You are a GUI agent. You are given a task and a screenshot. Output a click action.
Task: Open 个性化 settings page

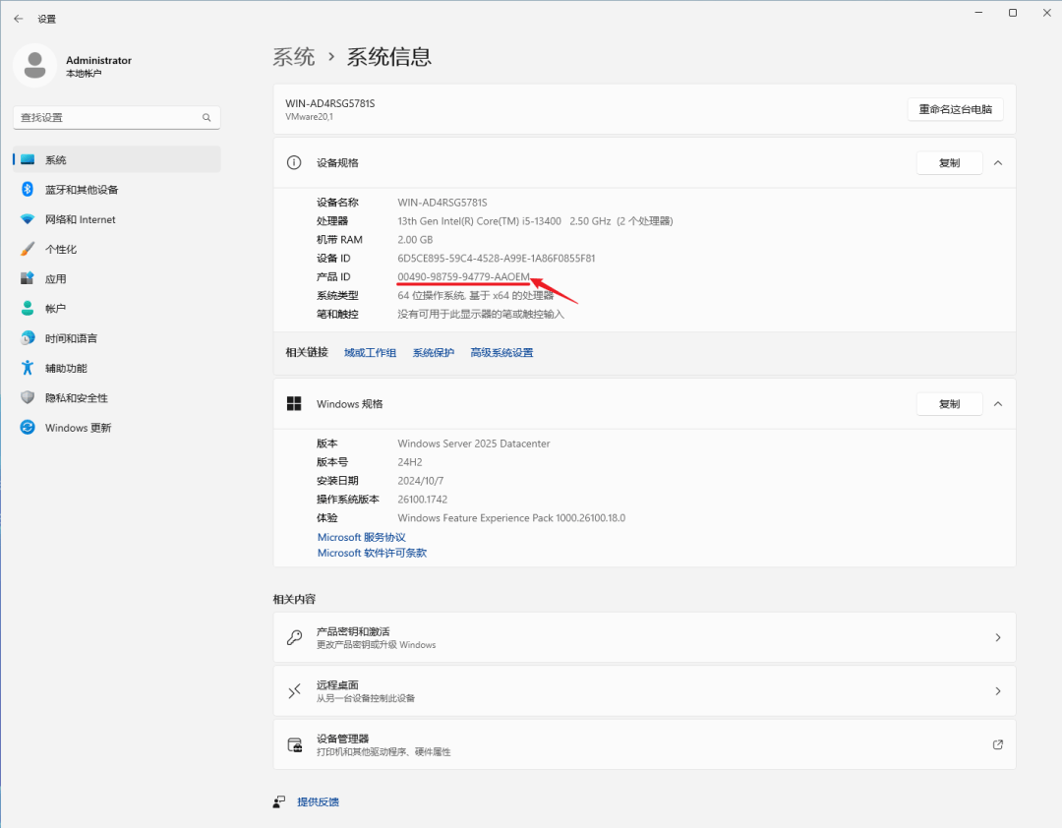[x=116, y=249]
